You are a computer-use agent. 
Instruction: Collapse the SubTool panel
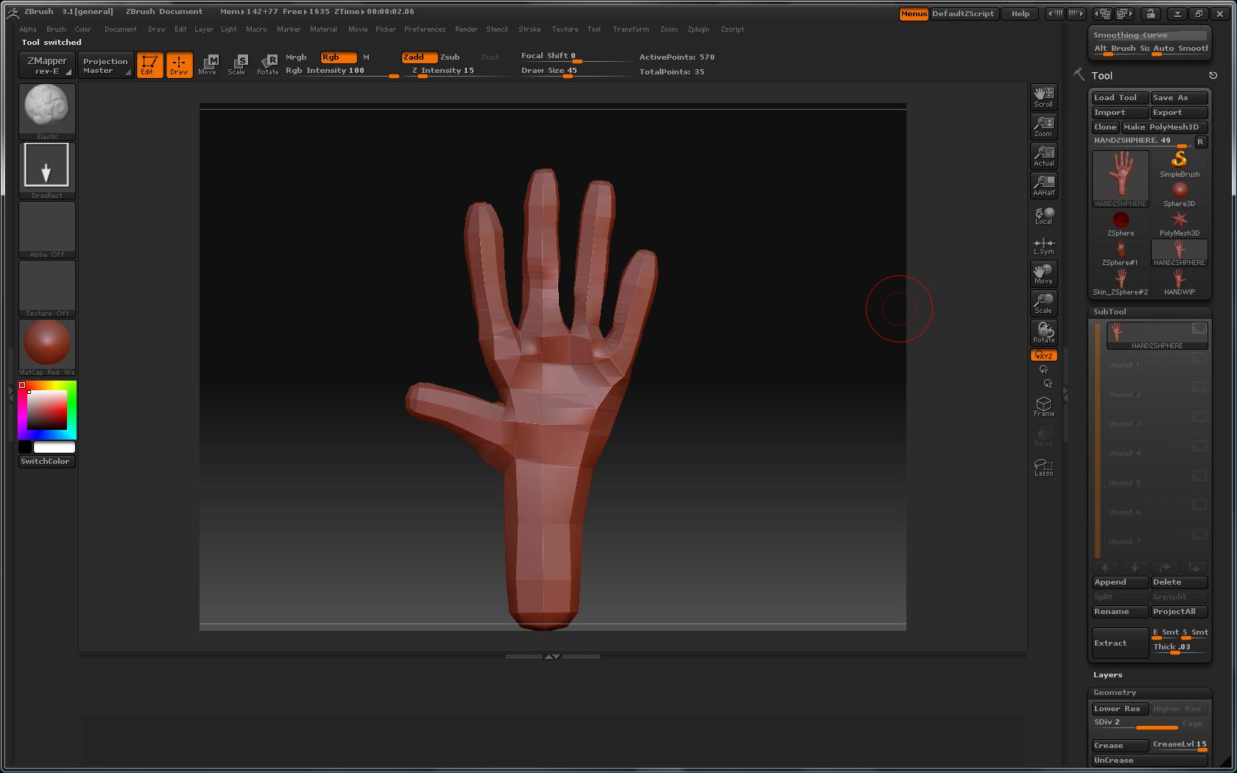[x=1110, y=311]
